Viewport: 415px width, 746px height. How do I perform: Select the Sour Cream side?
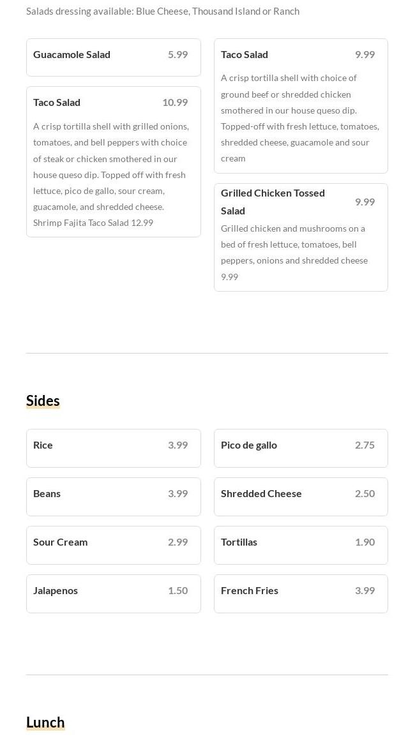click(61, 542)
